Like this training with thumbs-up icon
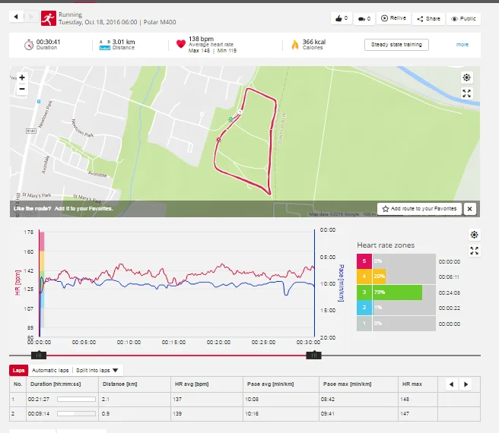 click(340, 18)
